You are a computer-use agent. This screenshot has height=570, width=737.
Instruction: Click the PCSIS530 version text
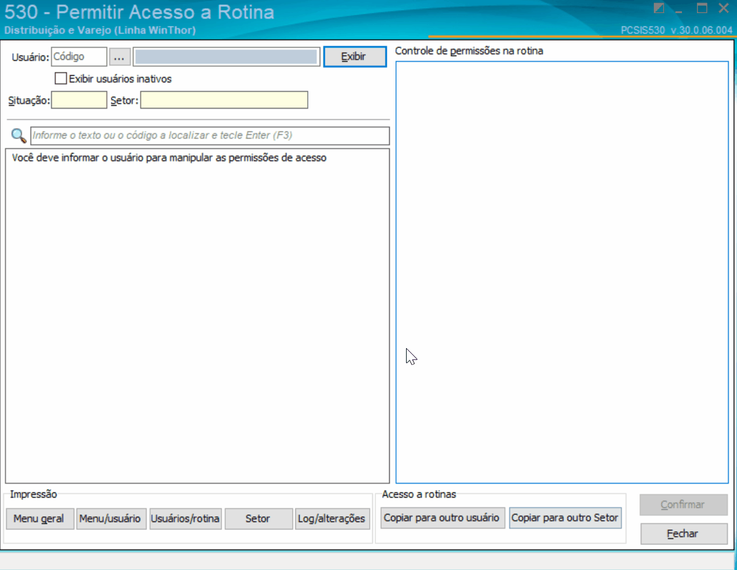click(676, 30)
